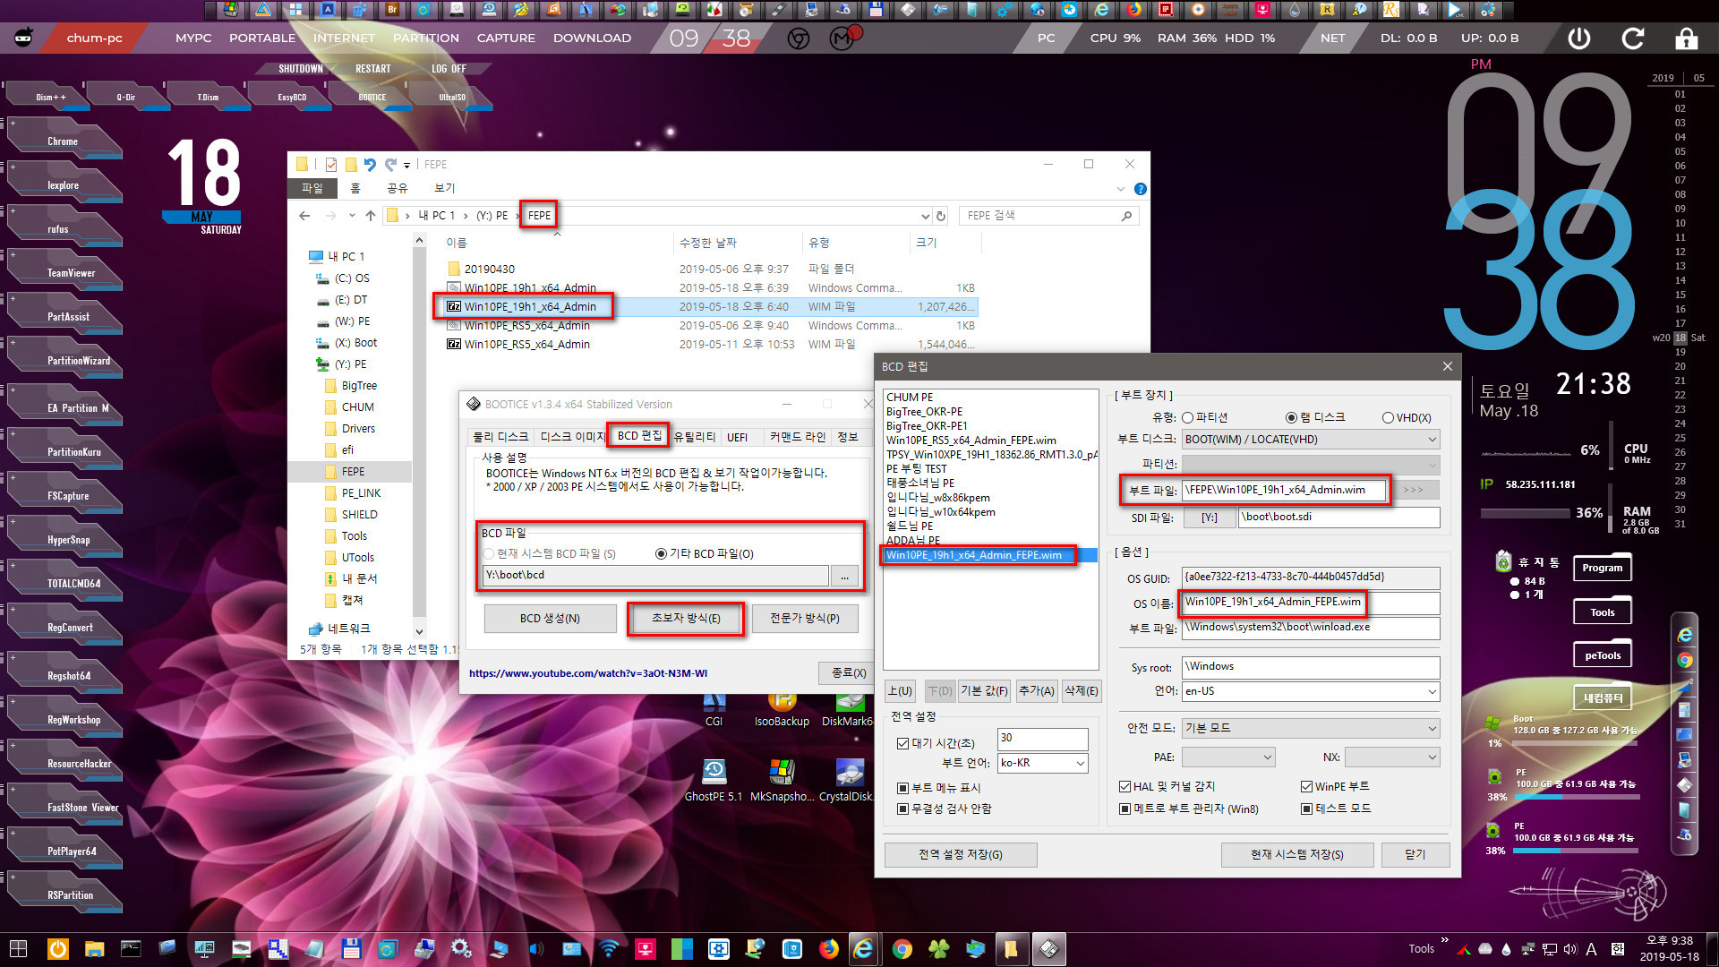Open CrystalDisk desktop icon
Image resolution: width=1719 pixels, height=967 pixels.
point(847,779)
